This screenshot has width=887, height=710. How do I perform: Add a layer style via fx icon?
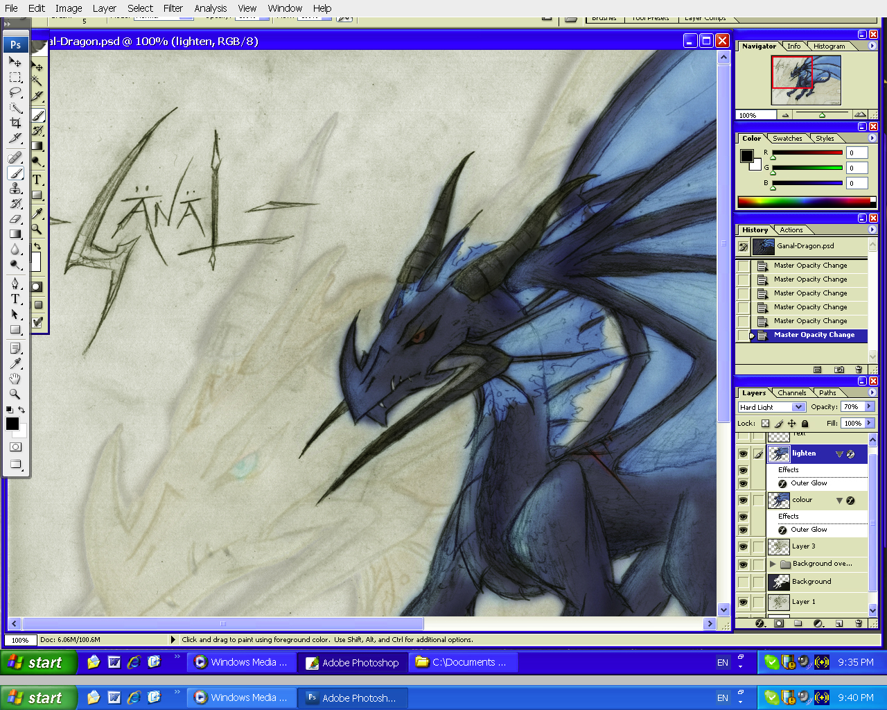point(759,623)
